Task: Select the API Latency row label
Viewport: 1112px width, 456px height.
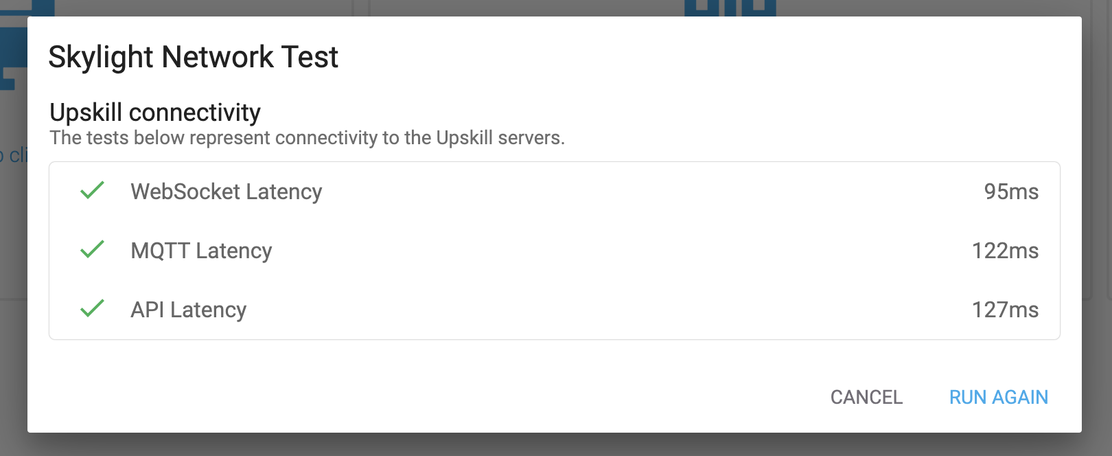Action: pyautogui.click(x=189, y=310)
